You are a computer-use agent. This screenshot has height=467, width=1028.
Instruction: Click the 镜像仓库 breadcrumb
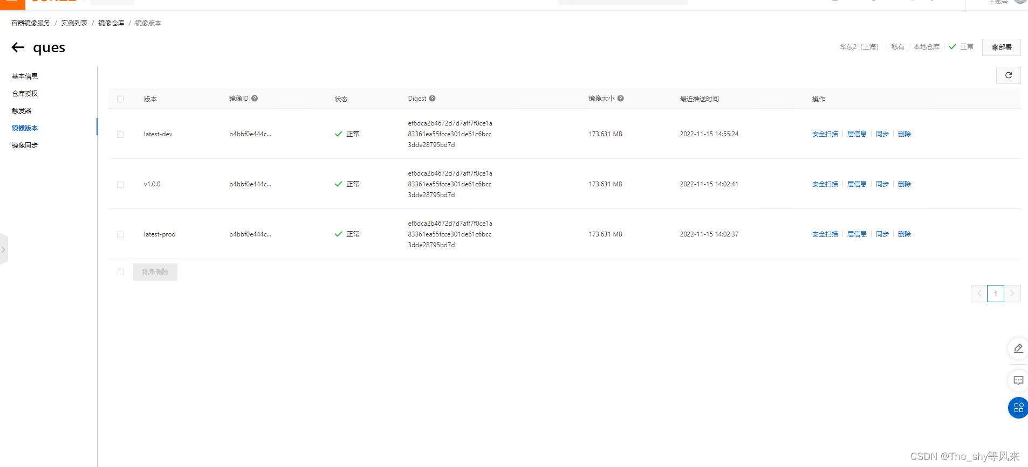pyautogui.click(x=111, y=23)
